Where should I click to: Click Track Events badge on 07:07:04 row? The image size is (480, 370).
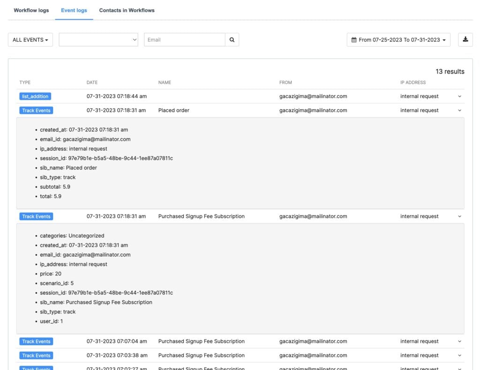(36, 341)
